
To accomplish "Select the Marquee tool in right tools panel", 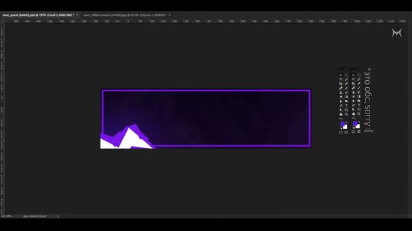I will [359, 74].
